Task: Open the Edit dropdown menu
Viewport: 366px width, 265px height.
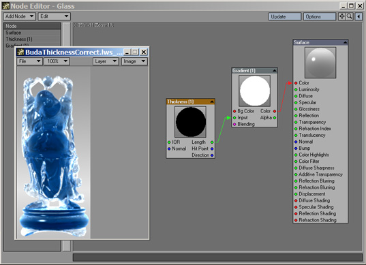Action: click(54, 16)
